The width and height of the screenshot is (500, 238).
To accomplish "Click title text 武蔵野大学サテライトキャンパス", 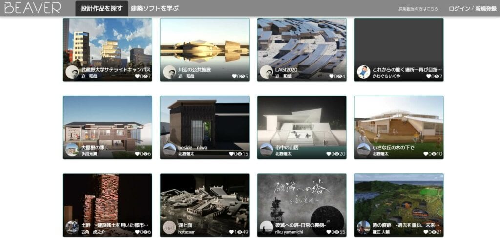I will tap(116, 70).
